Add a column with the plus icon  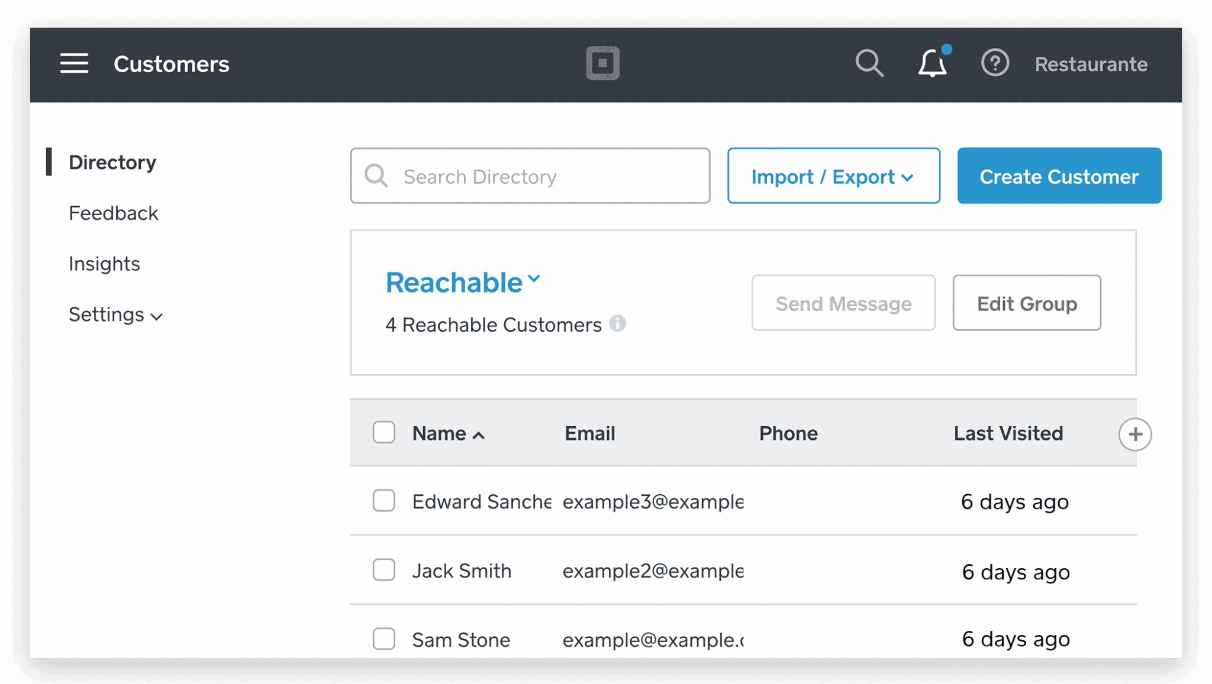click(1134, 435)
